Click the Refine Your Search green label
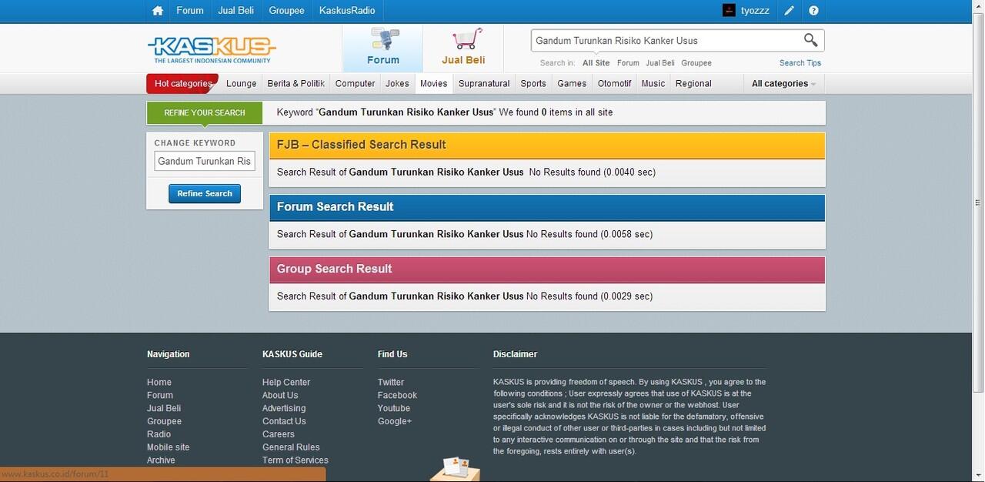 (205, 112)
